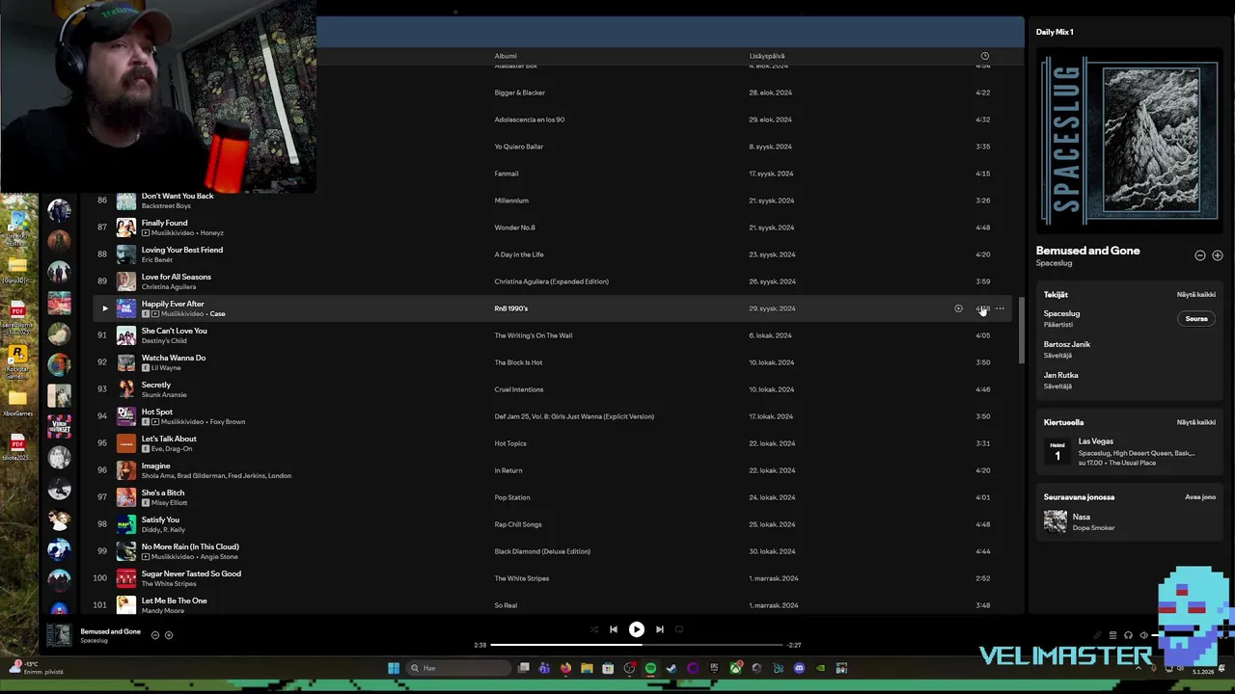Sort by duration clock icon header

pos(984,56)
